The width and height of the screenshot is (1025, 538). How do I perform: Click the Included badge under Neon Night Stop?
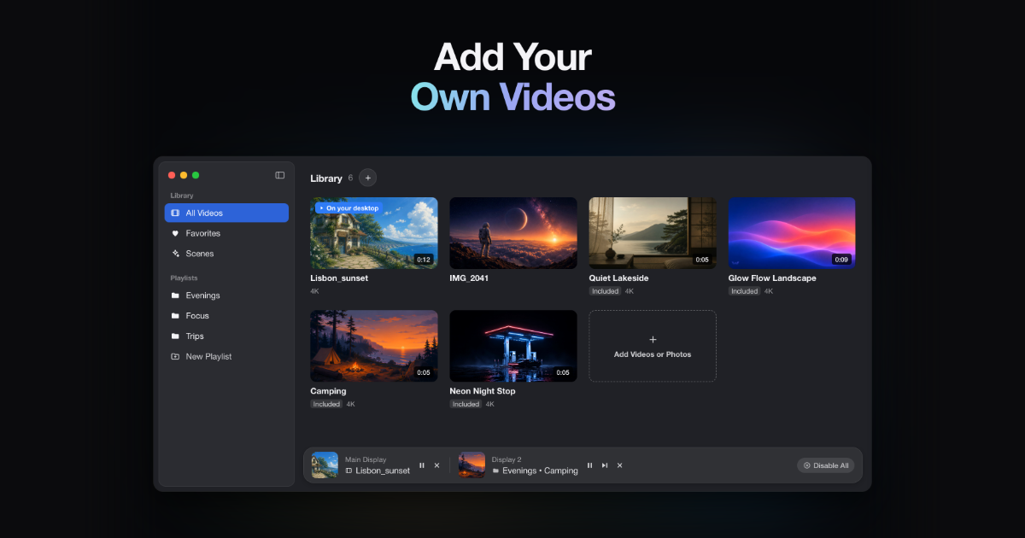coord(466,404)
